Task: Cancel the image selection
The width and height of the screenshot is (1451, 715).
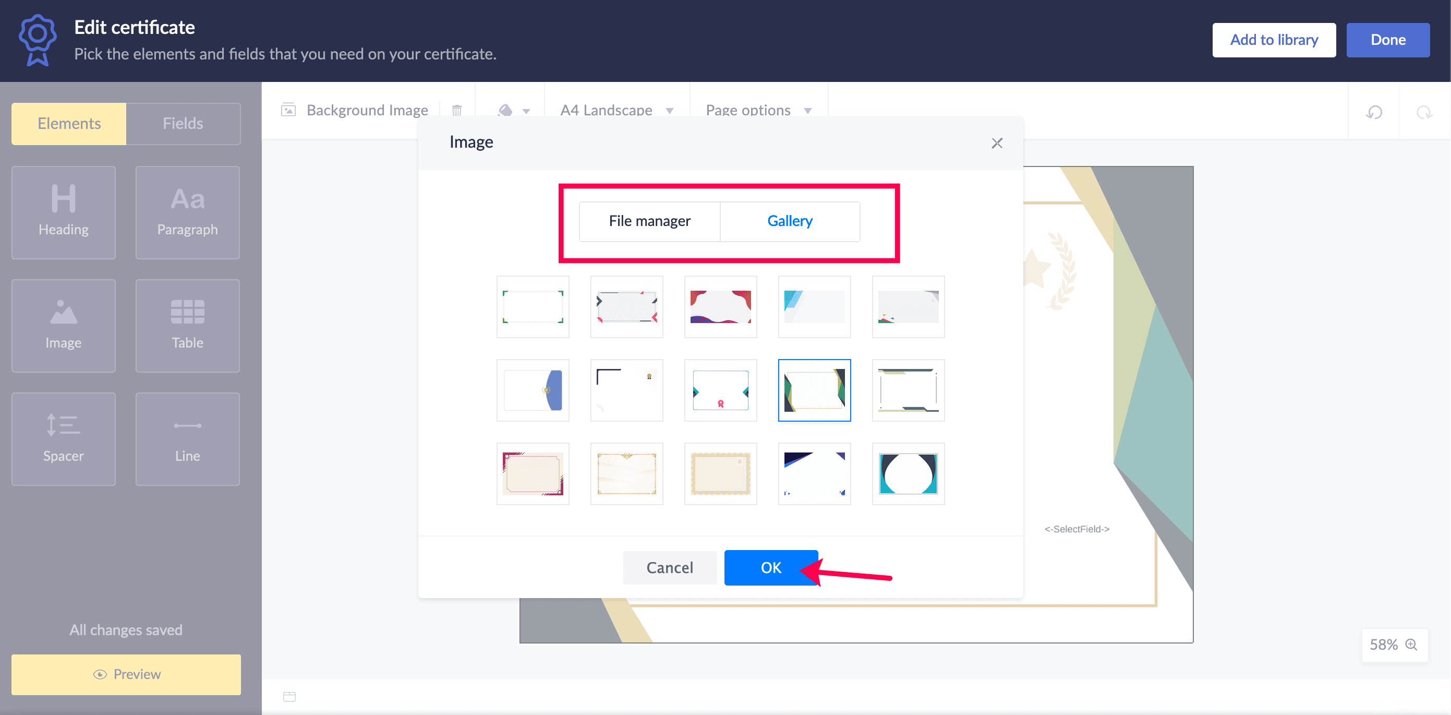Action: click(670, 567)
